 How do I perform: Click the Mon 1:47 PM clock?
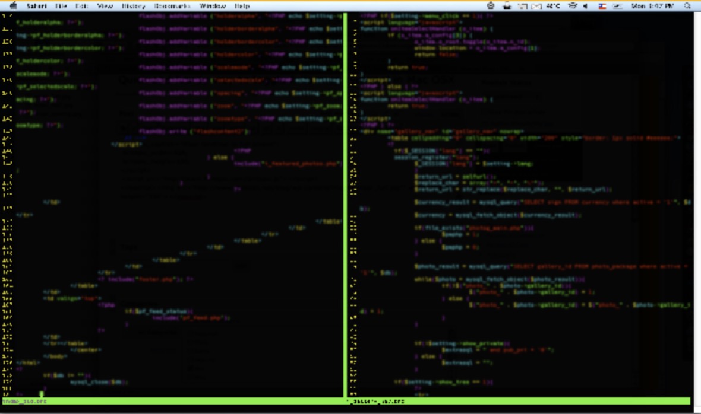tap(652, 6)
